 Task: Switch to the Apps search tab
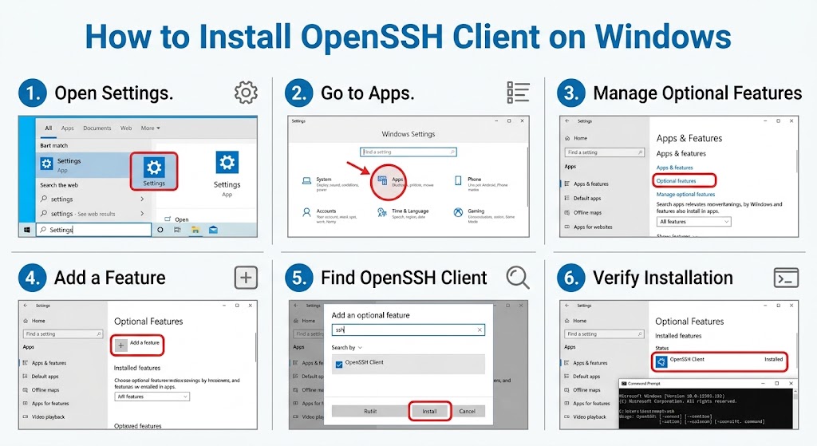click(68, 128)
